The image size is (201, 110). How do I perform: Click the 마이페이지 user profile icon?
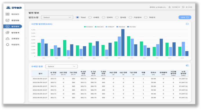tap(169, 7)
